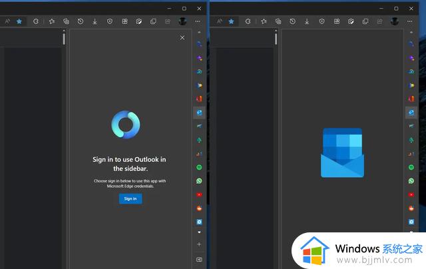Click up caret atop left window sidebar

199,32
